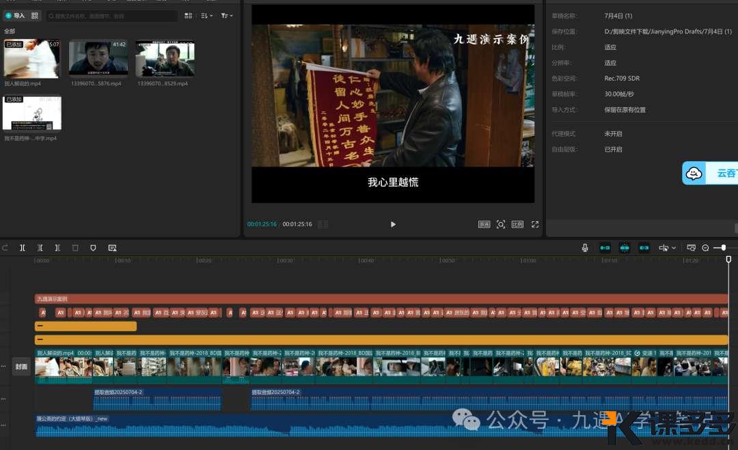
Task: Open the media sort order dropdown
Action: [x=206, y=16]
